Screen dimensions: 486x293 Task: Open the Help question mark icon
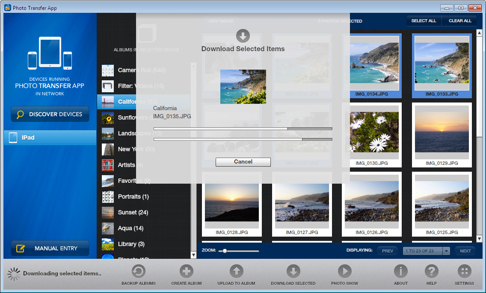click(x=431, y=272)
